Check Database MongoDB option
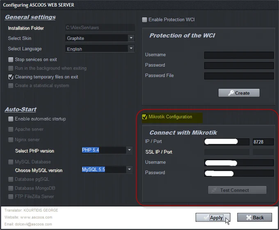Viewport: 279px width, 230px height. [11, 188]
